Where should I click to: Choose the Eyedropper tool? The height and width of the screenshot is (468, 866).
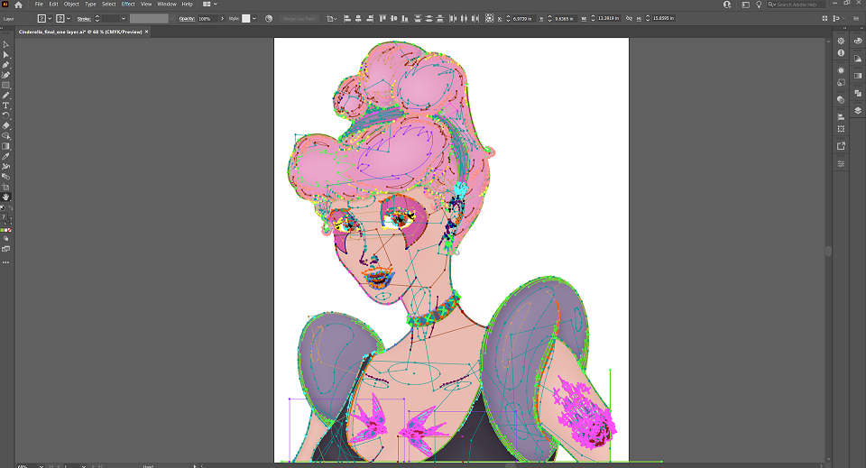coord(6,156)
